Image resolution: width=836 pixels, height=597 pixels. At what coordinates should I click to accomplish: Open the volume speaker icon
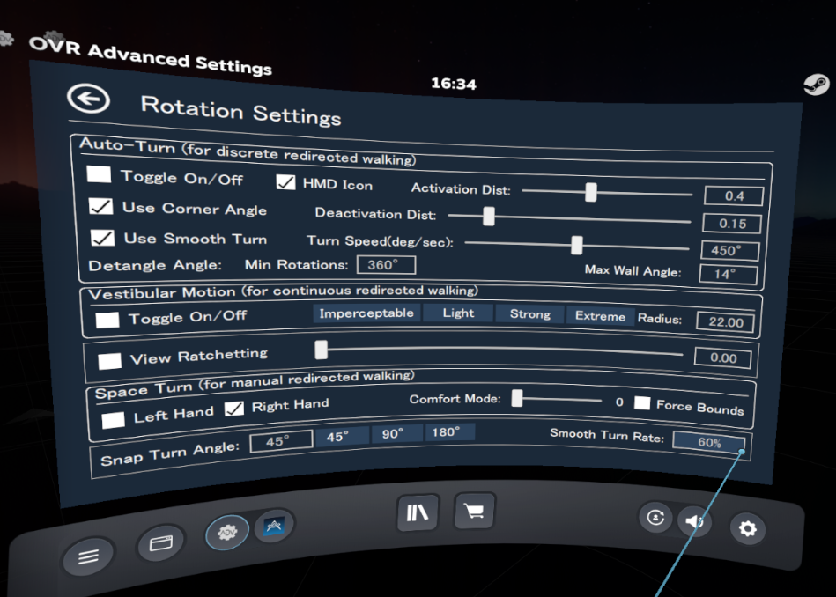pos(694,520)
